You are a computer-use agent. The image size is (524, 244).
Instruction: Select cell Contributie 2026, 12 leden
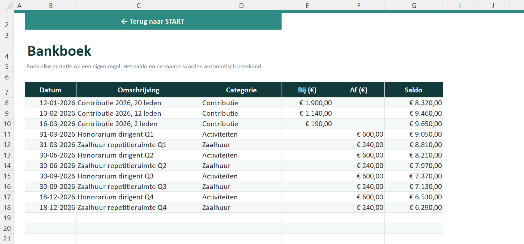(139, 113)
